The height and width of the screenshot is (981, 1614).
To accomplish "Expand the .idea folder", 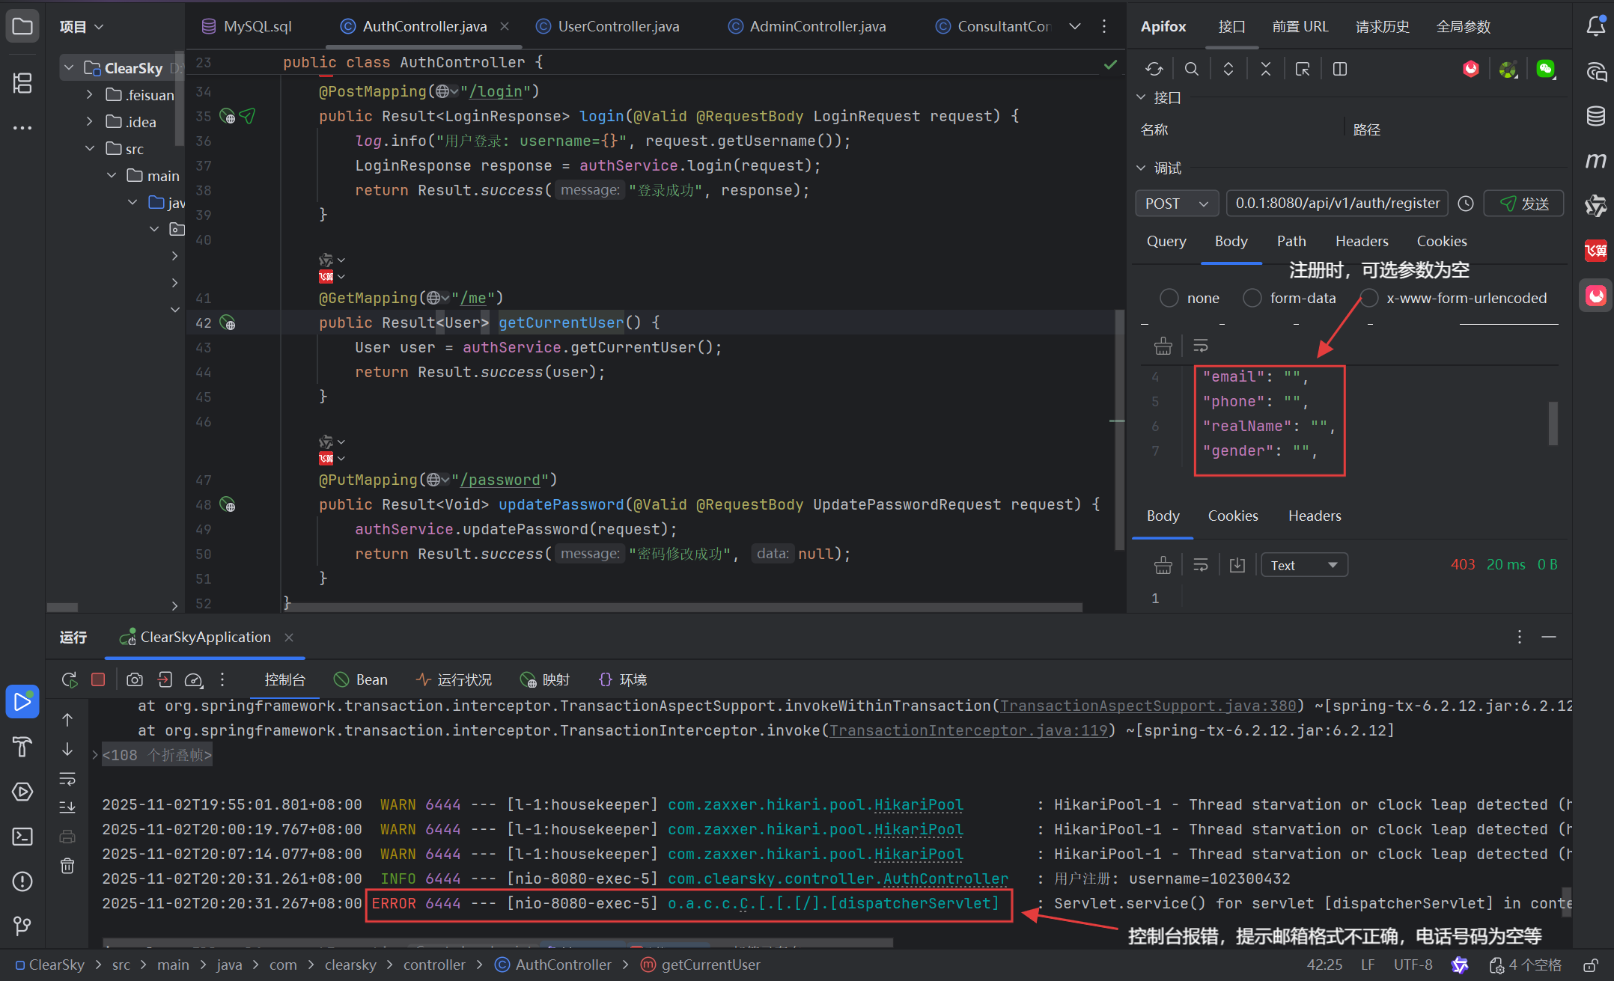I will tap(90, 122).
